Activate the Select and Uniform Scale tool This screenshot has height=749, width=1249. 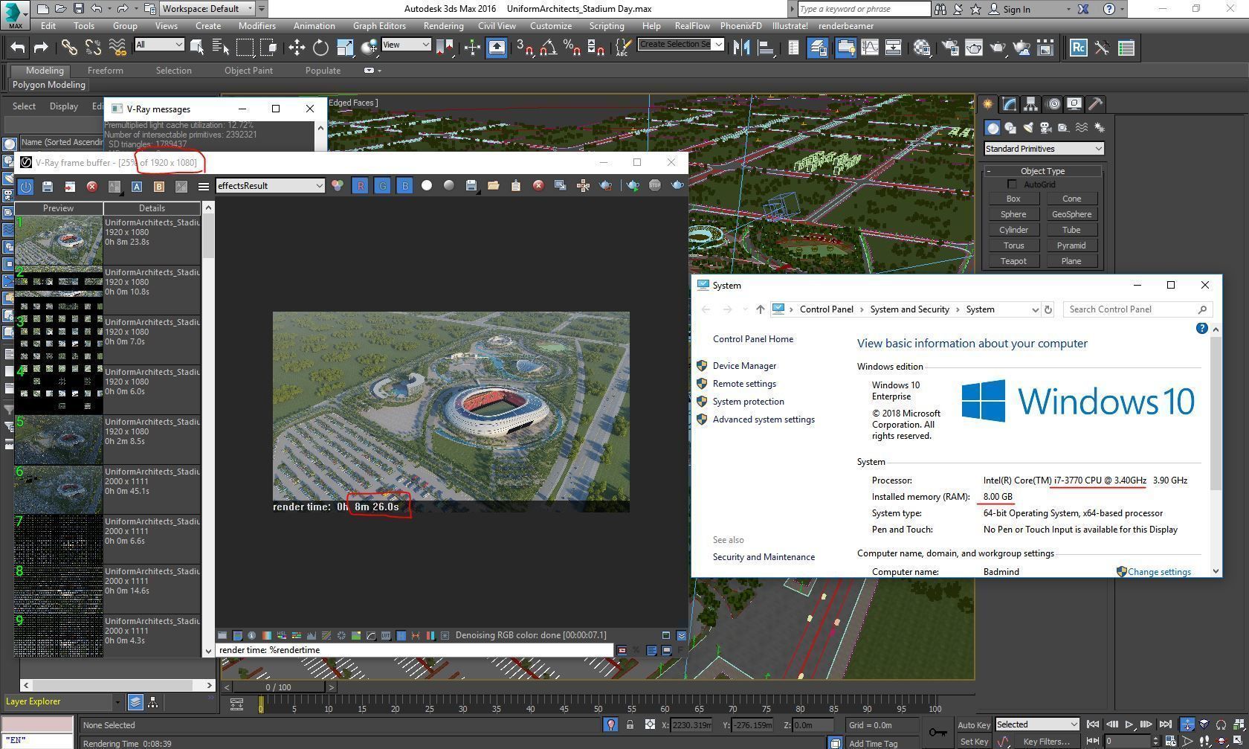[x=345, y=48]
